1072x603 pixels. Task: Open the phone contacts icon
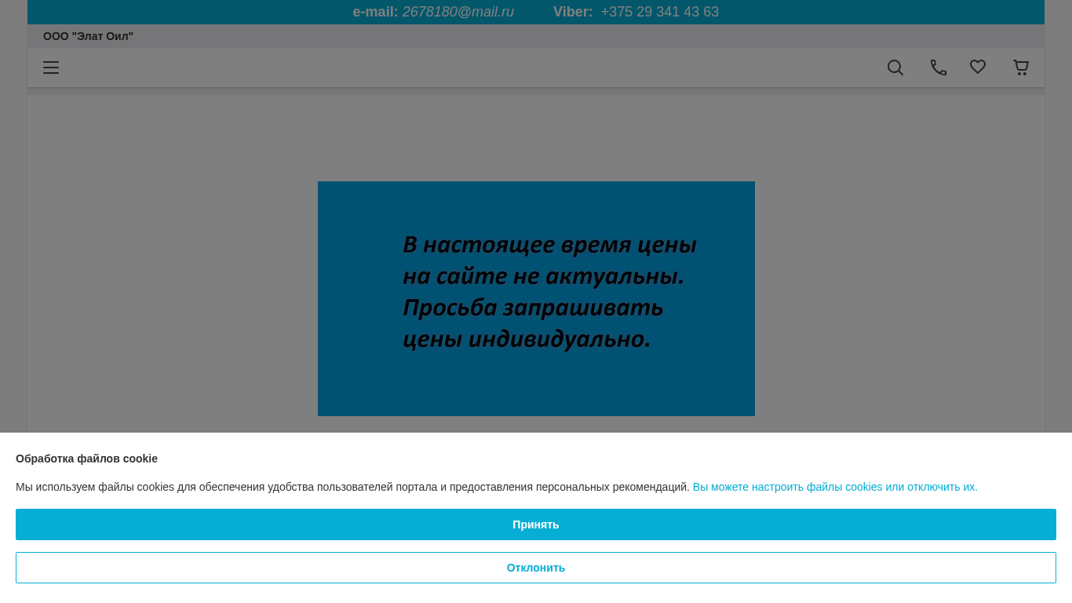tap(938, 68)
